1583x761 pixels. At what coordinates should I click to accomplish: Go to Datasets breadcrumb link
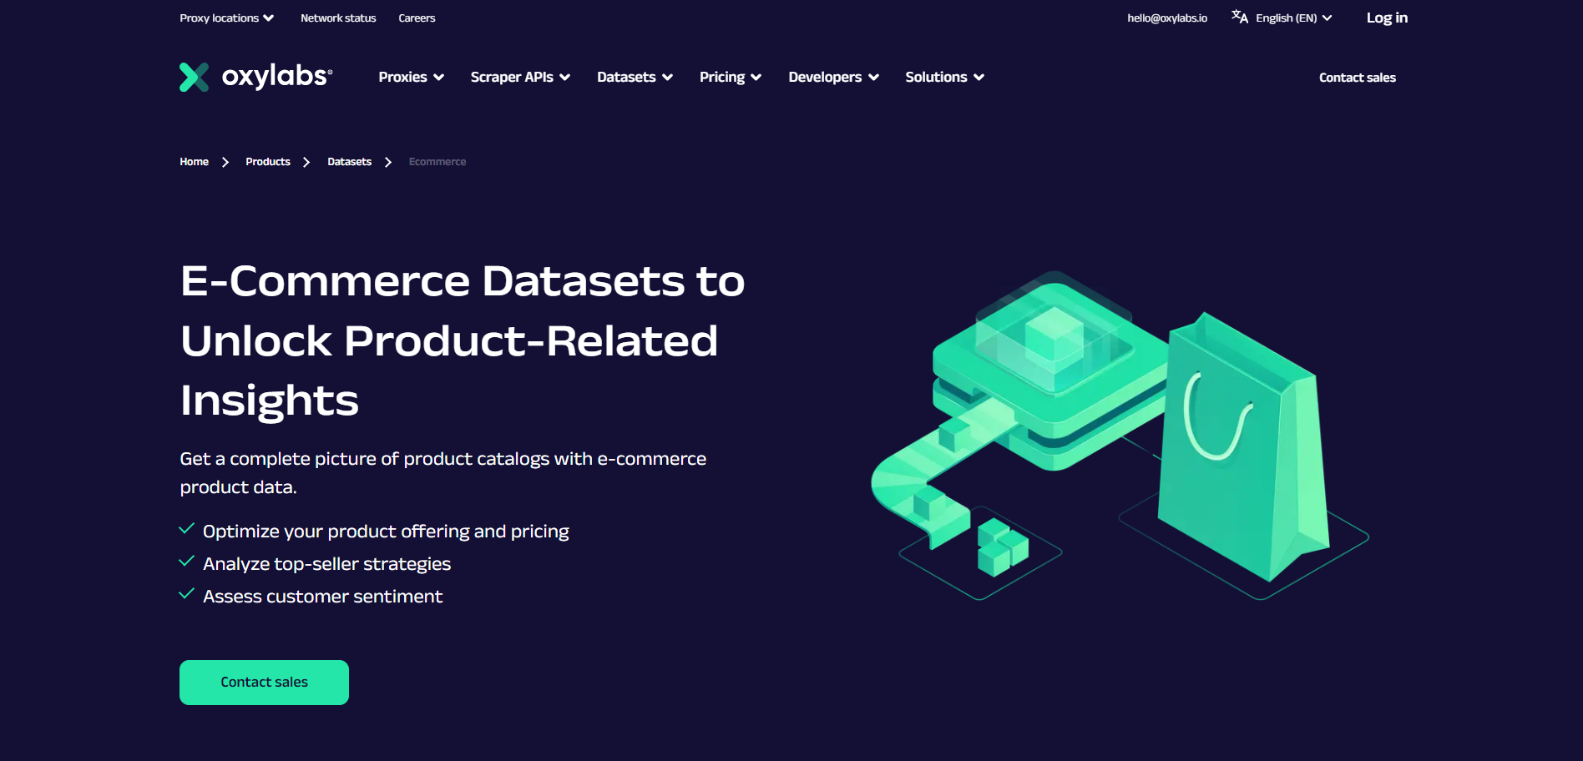coord(349,162)
